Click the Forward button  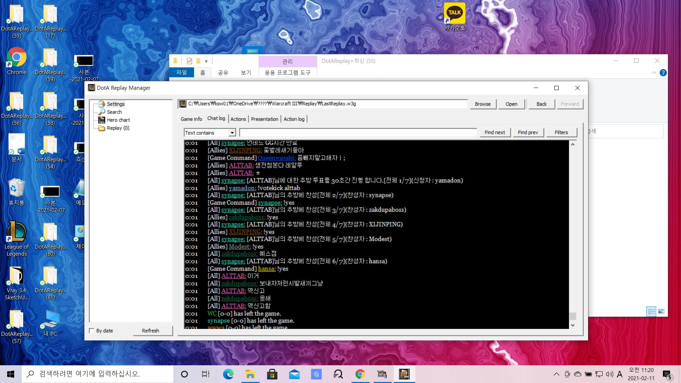tap(570, 104)
